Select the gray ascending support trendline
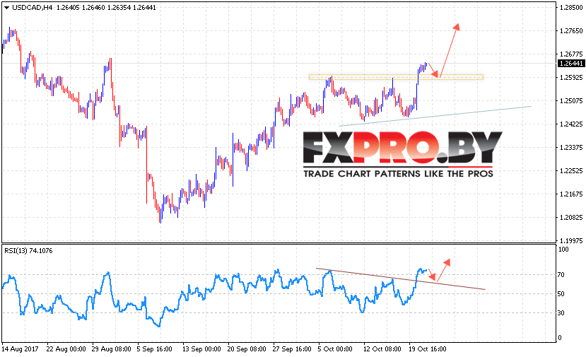The width and height of the screenshot is (586, 357). point(435,116)
